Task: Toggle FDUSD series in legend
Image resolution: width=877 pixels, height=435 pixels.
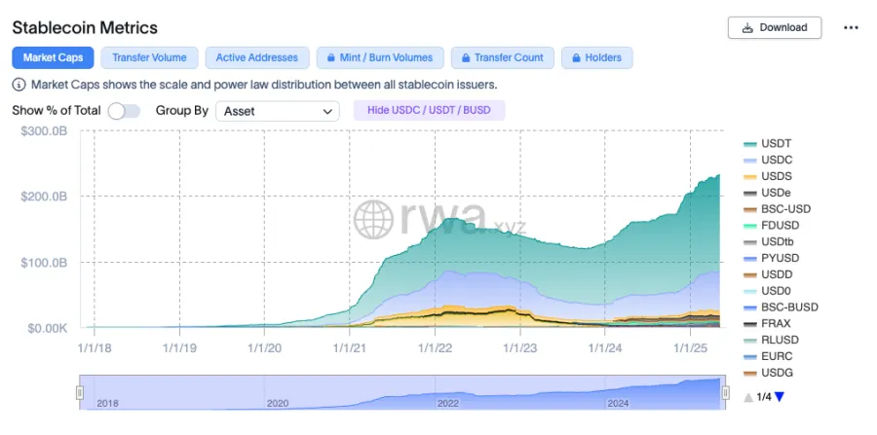Action: (x=772, y=225)
